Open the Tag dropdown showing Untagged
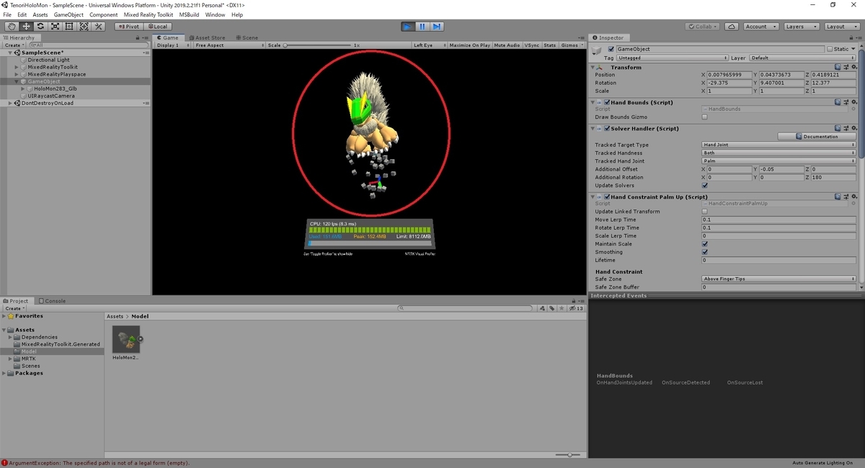The width and height of the screenshot is (865, 468). click(x=673, y=58)
